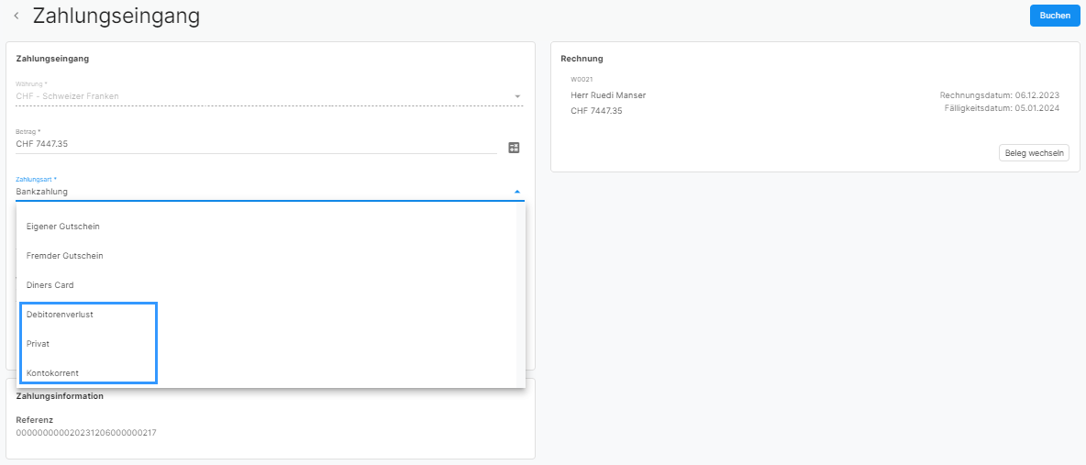Click the Währung dropdown arrow
Image resolution: width=1086 pixels, height=465 pixels.
coord(516,96)
